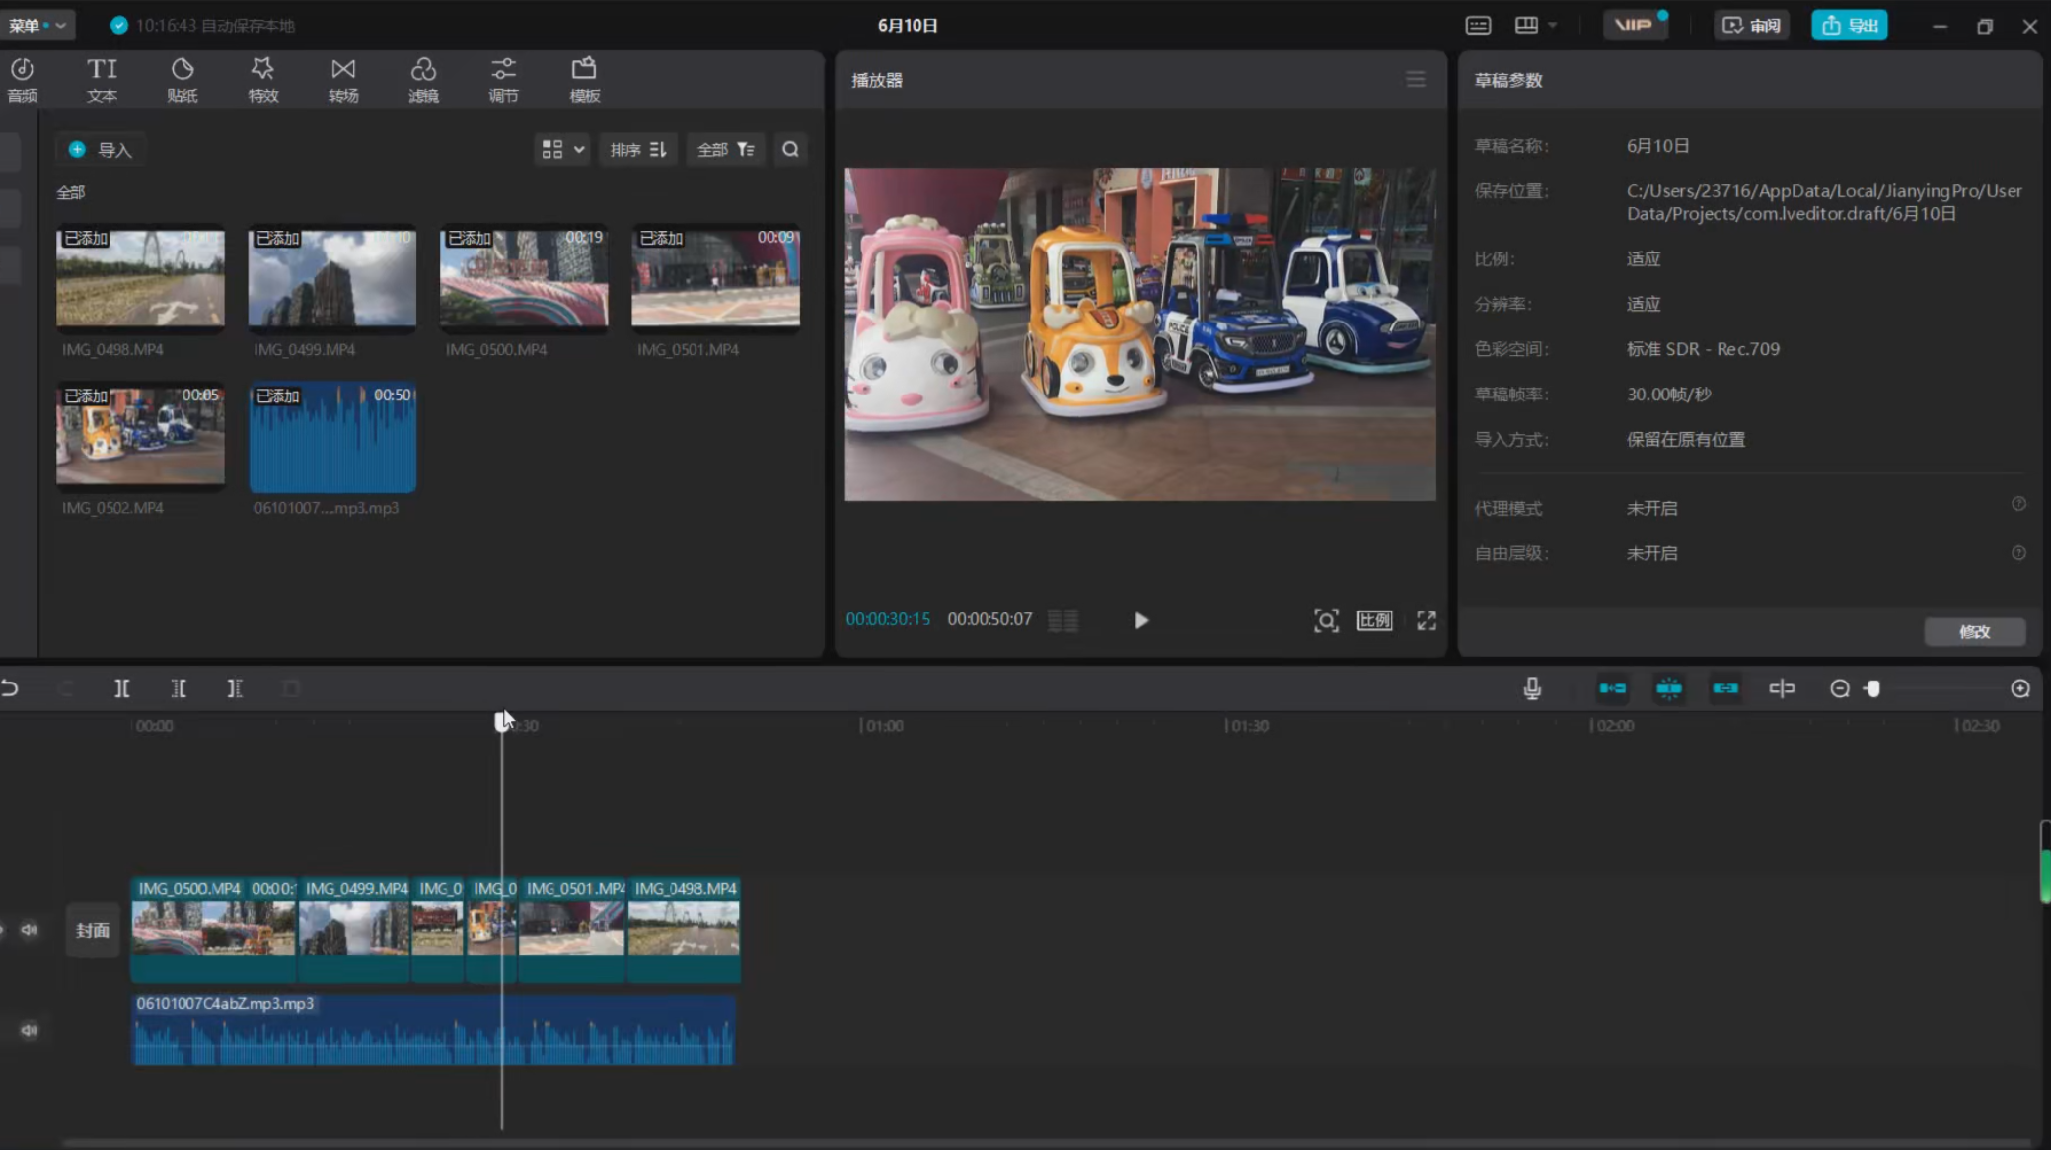
Task: Open the player fullscreen icon
Action: point(1426,620)
